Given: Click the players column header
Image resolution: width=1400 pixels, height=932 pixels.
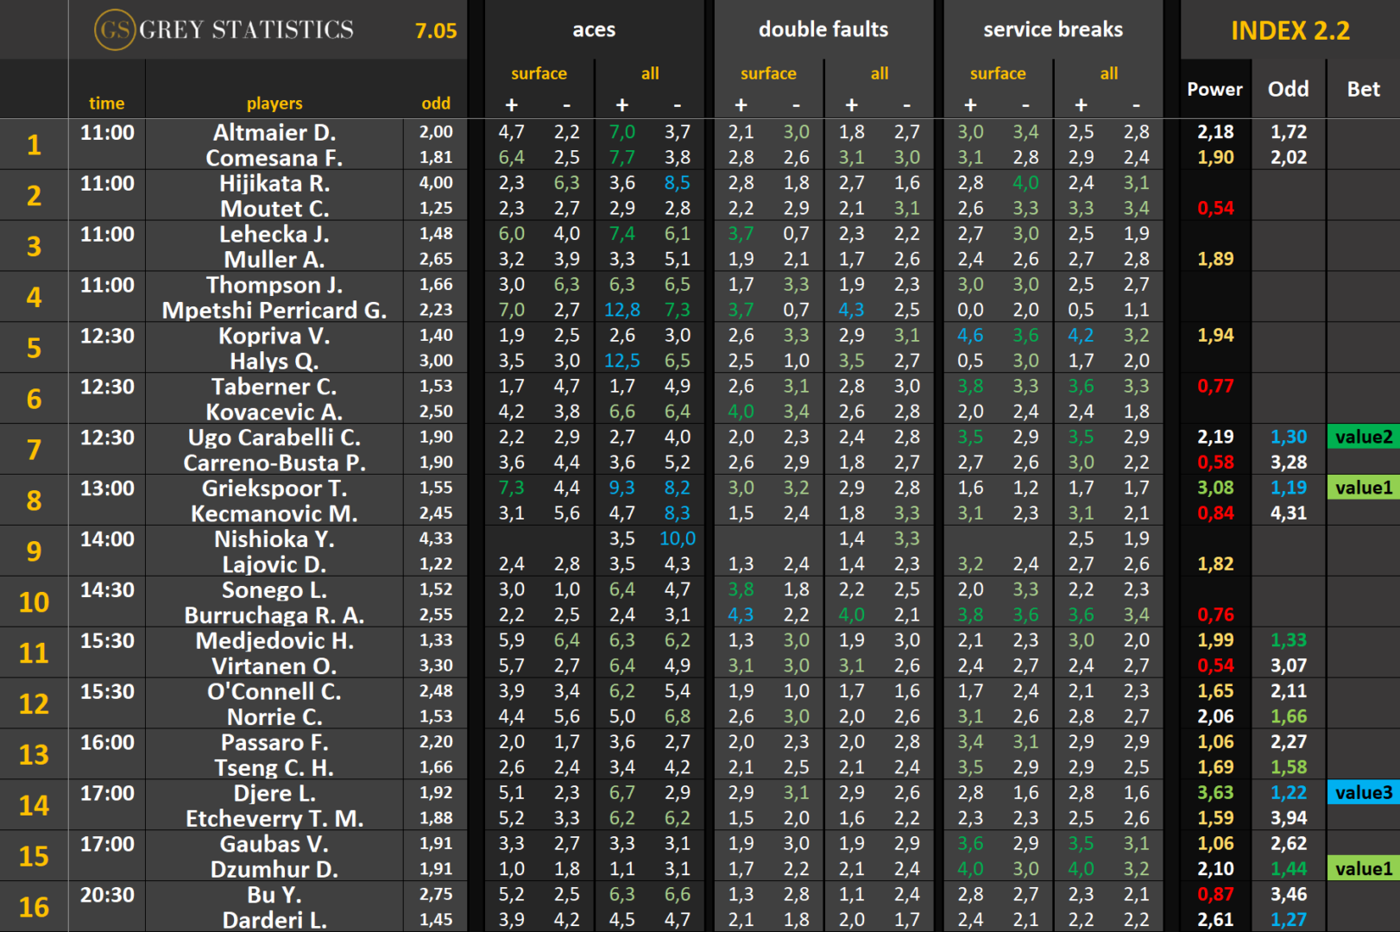Looking at the screenshot, I should (274, 104).
